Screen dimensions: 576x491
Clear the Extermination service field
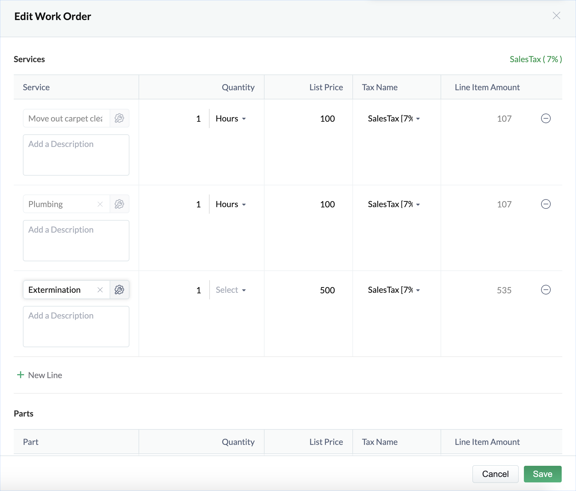point(100,290)
